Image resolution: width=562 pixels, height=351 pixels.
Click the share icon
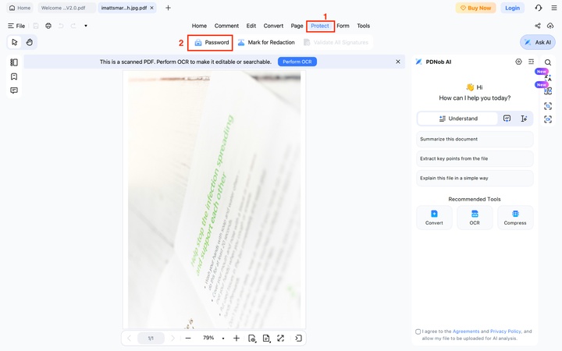tap(538, 26)
